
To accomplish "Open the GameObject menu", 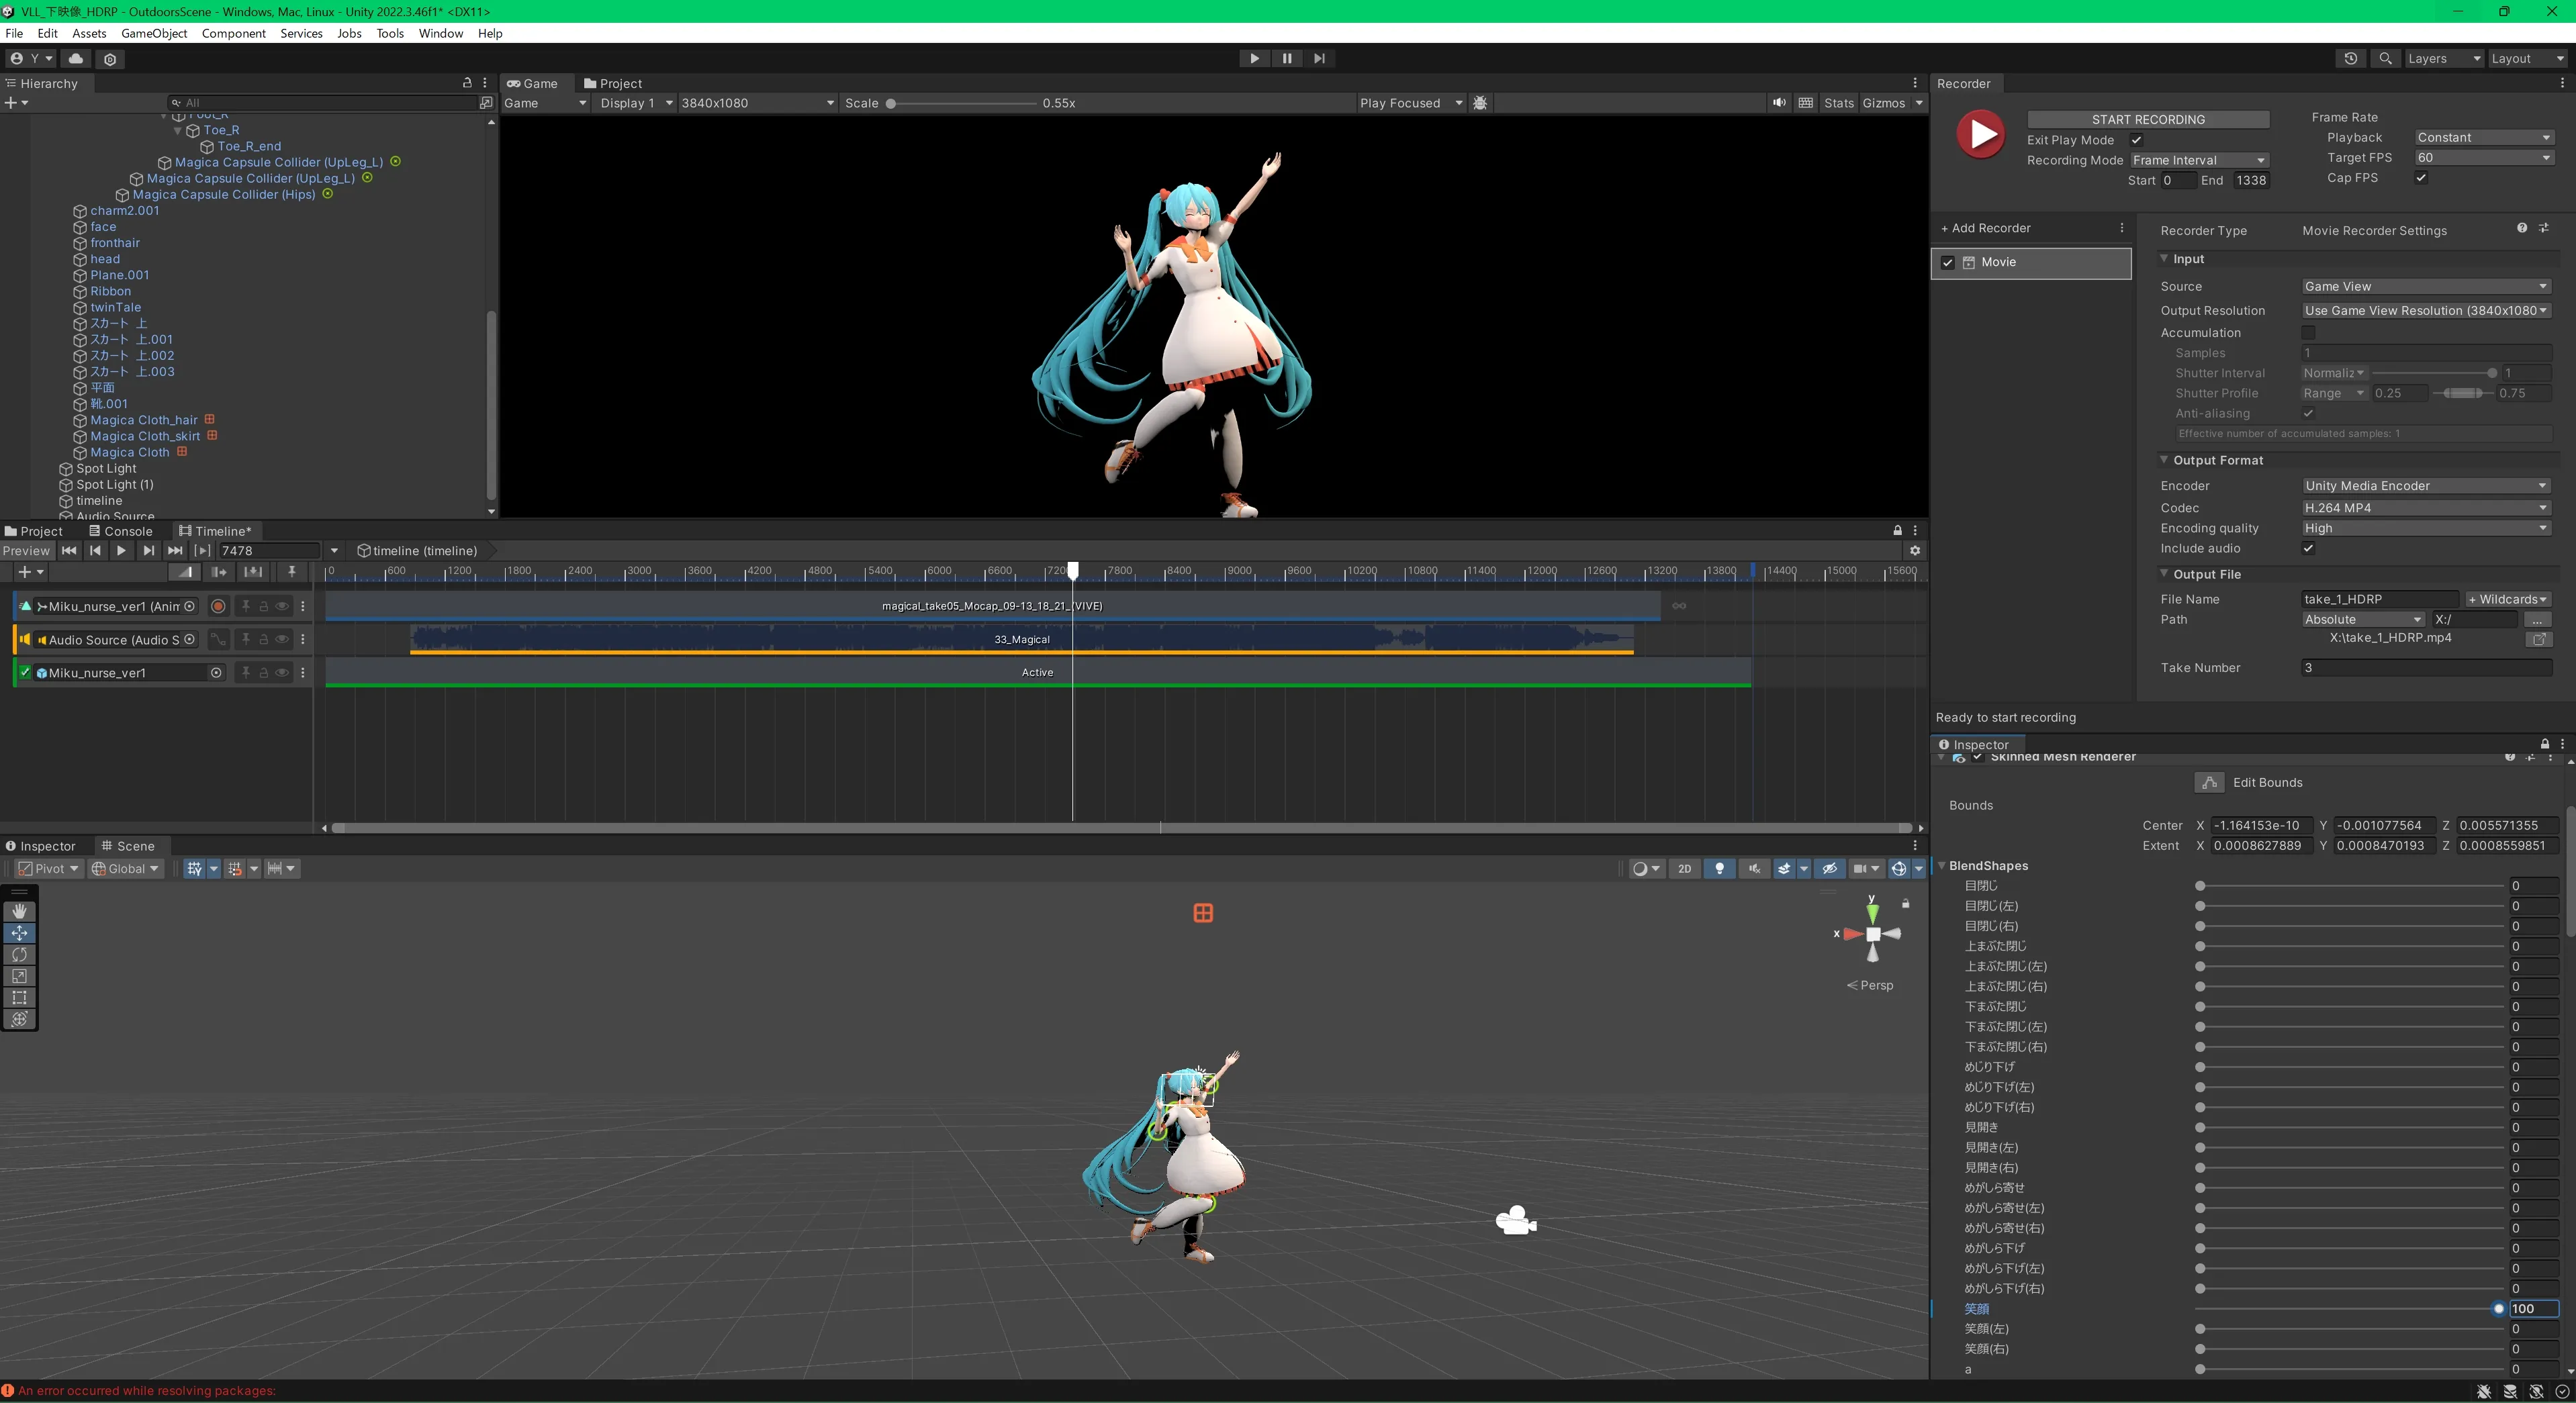I will [x=154, y=33].
